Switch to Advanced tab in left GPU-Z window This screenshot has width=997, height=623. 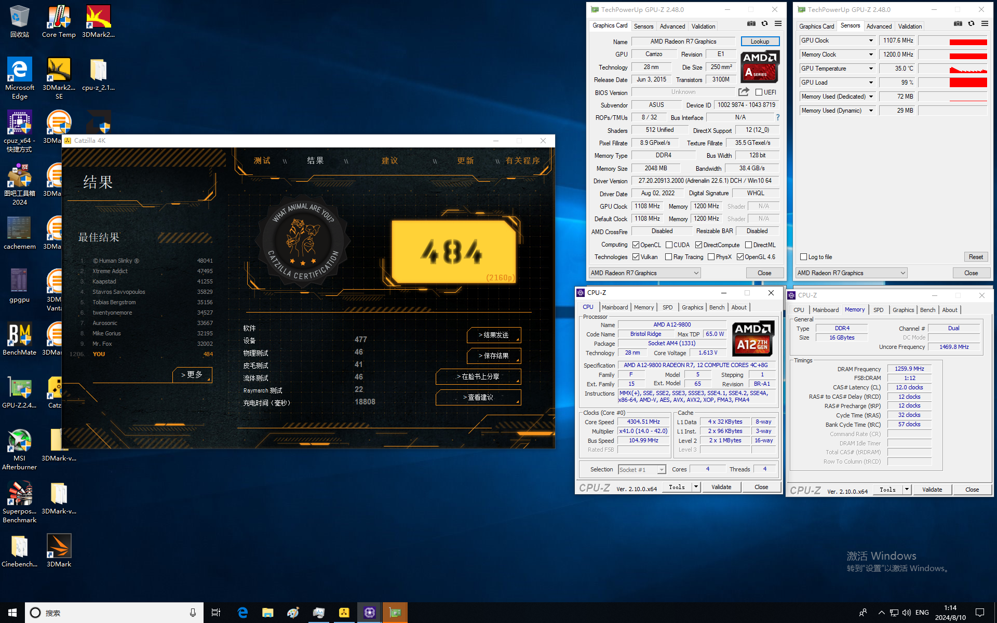[672, 26]
